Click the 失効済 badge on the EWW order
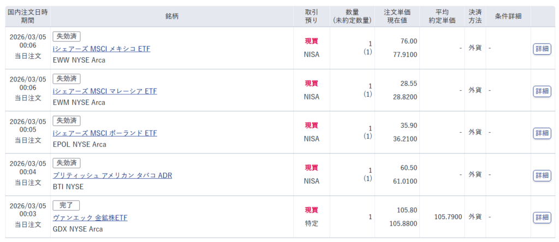 click(67, 36)
